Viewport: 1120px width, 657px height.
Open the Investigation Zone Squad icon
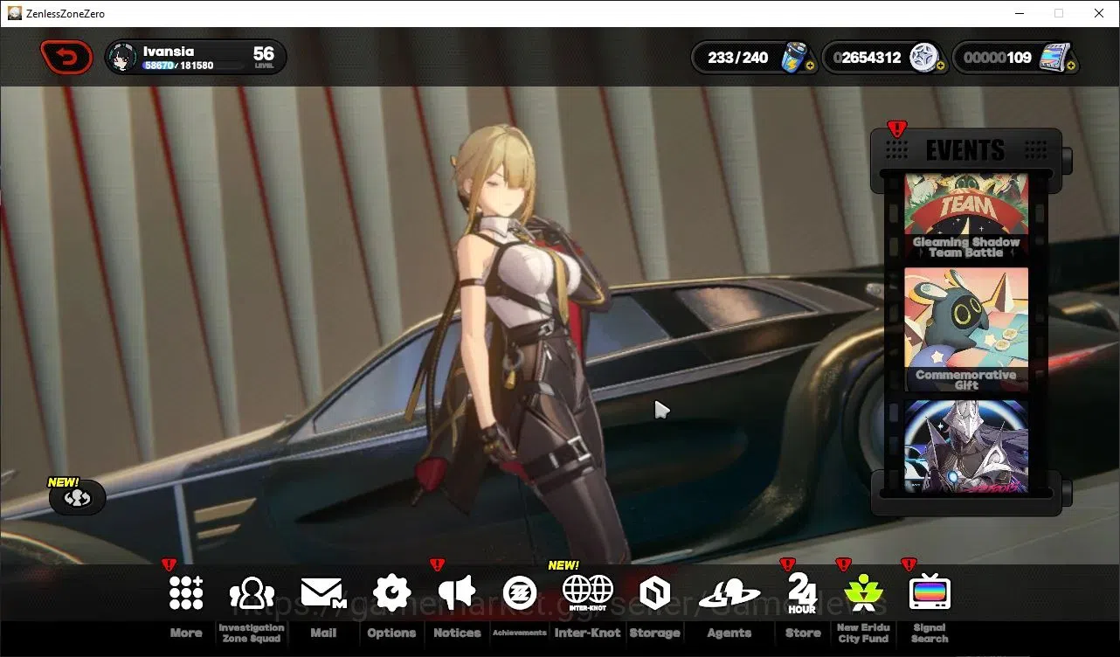(252, 593)
